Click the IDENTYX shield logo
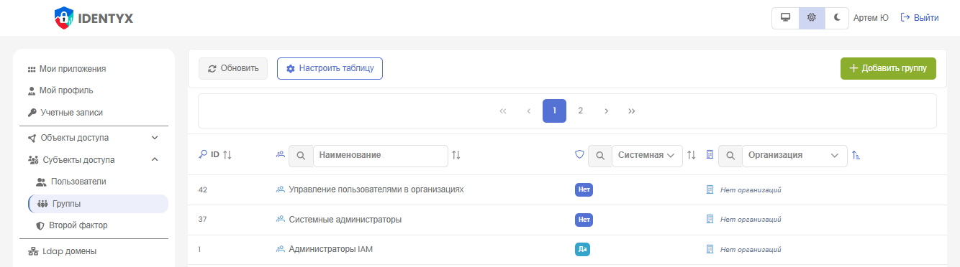960x267 pixels. (x=64, y=18)
